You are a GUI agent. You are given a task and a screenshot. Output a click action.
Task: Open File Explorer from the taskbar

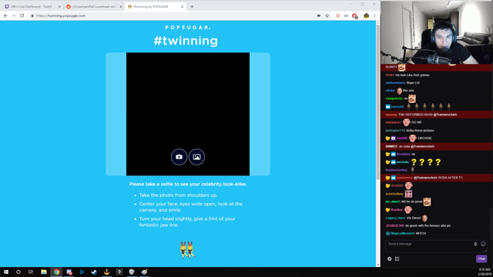(x=44, y=272)
